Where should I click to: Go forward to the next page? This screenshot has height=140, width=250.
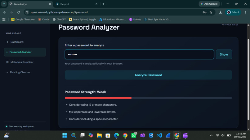11,12
